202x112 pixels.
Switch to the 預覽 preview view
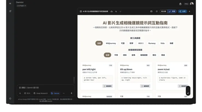click(172, 11)
